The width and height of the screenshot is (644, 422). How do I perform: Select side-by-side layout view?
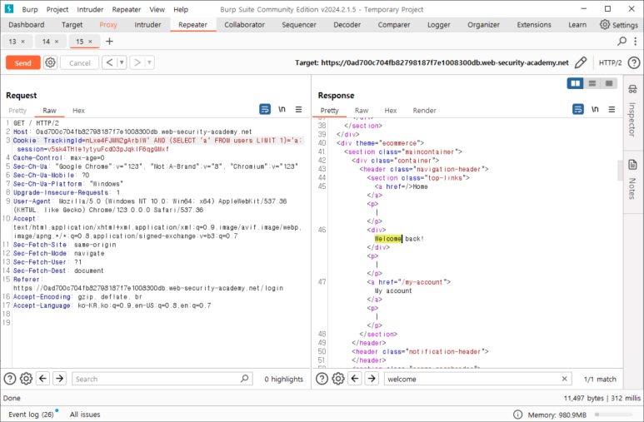pos(576,83)
